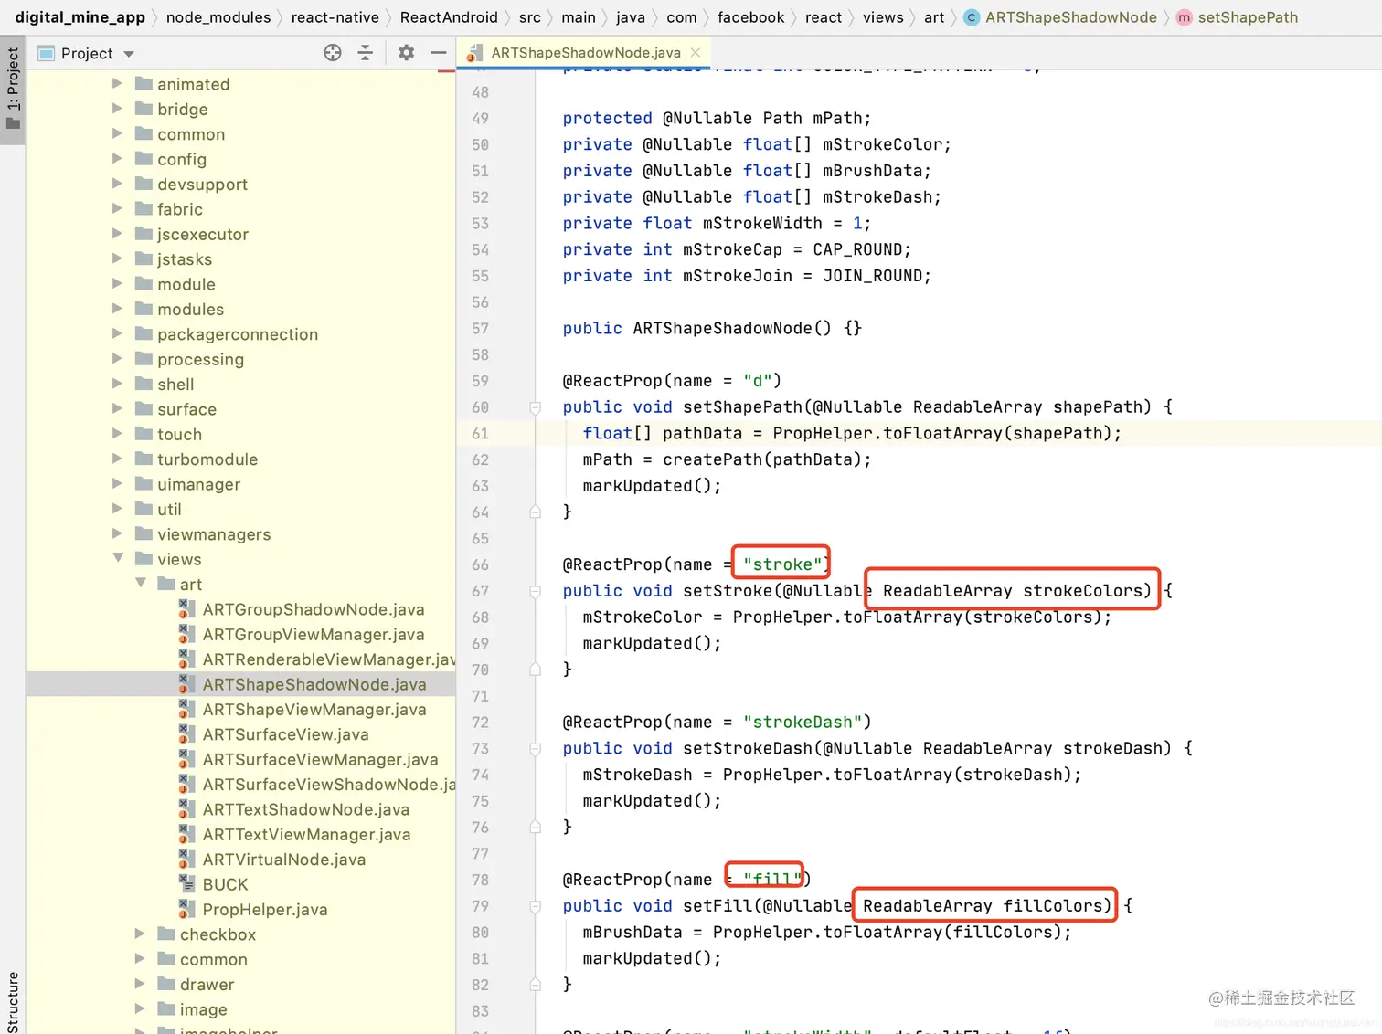Select the jscexecutor folder
The height and width of the screenshot is (1034, 1382).
(202, 234)
